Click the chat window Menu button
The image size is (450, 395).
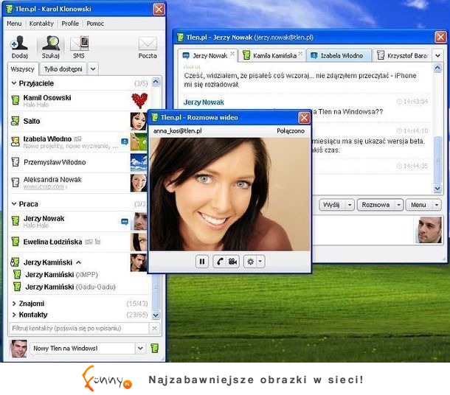click(418, 205)
